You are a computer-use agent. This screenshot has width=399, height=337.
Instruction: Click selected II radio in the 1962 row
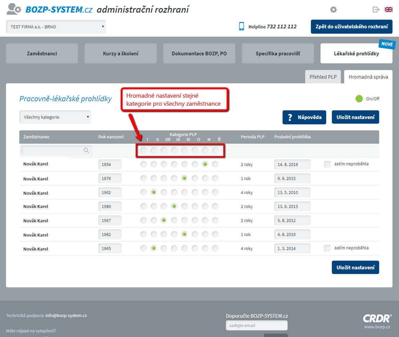[154, 192]
